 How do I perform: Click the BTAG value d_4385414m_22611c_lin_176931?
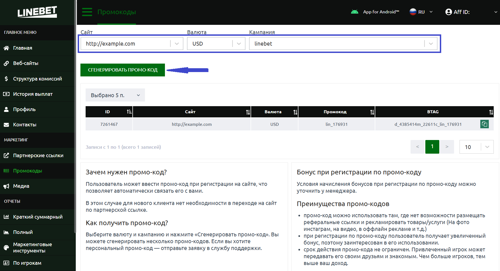[428, 124]
